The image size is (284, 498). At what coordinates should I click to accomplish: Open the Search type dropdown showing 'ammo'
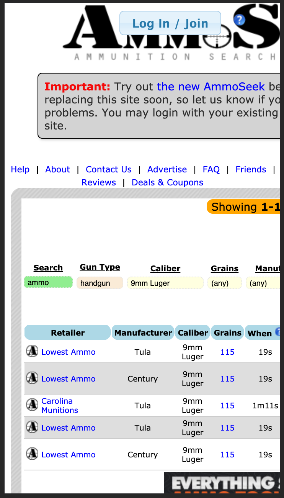(48, 283)
